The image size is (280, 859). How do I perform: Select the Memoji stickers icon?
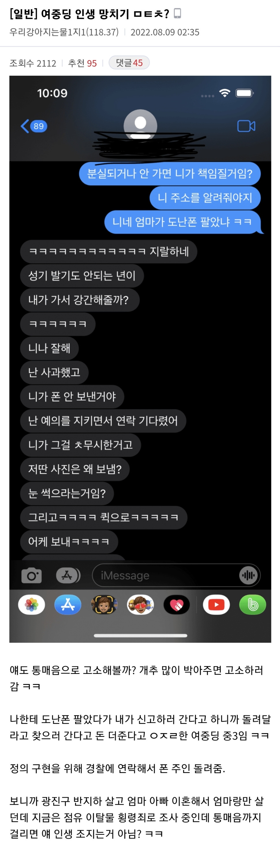[x=140, y=604]
